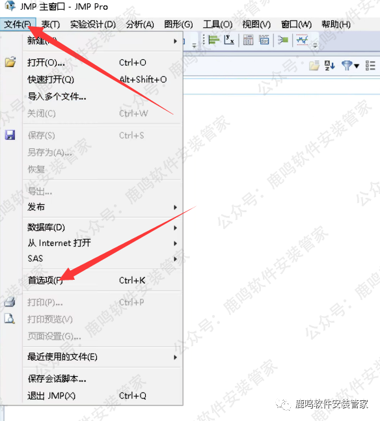Click the JMP app icon in the title bar
This screenshot has height=421, width=380.
point(10,6)
